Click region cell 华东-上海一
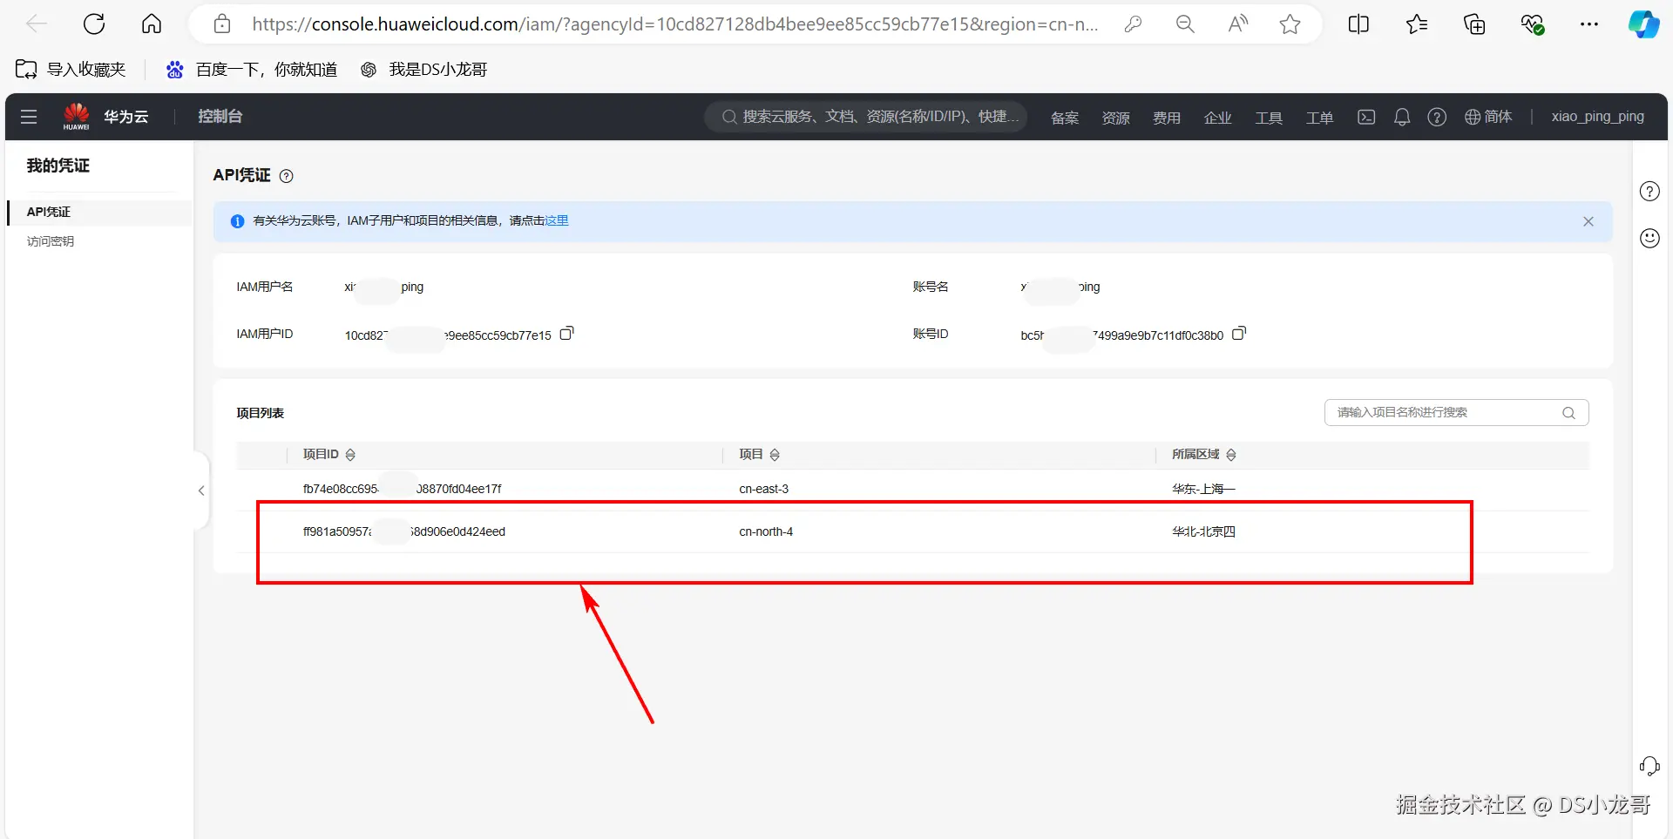 pos(1204,490)
